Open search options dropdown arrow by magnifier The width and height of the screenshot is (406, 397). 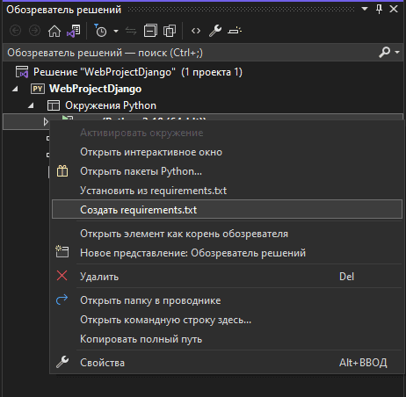tap(397, 53)
